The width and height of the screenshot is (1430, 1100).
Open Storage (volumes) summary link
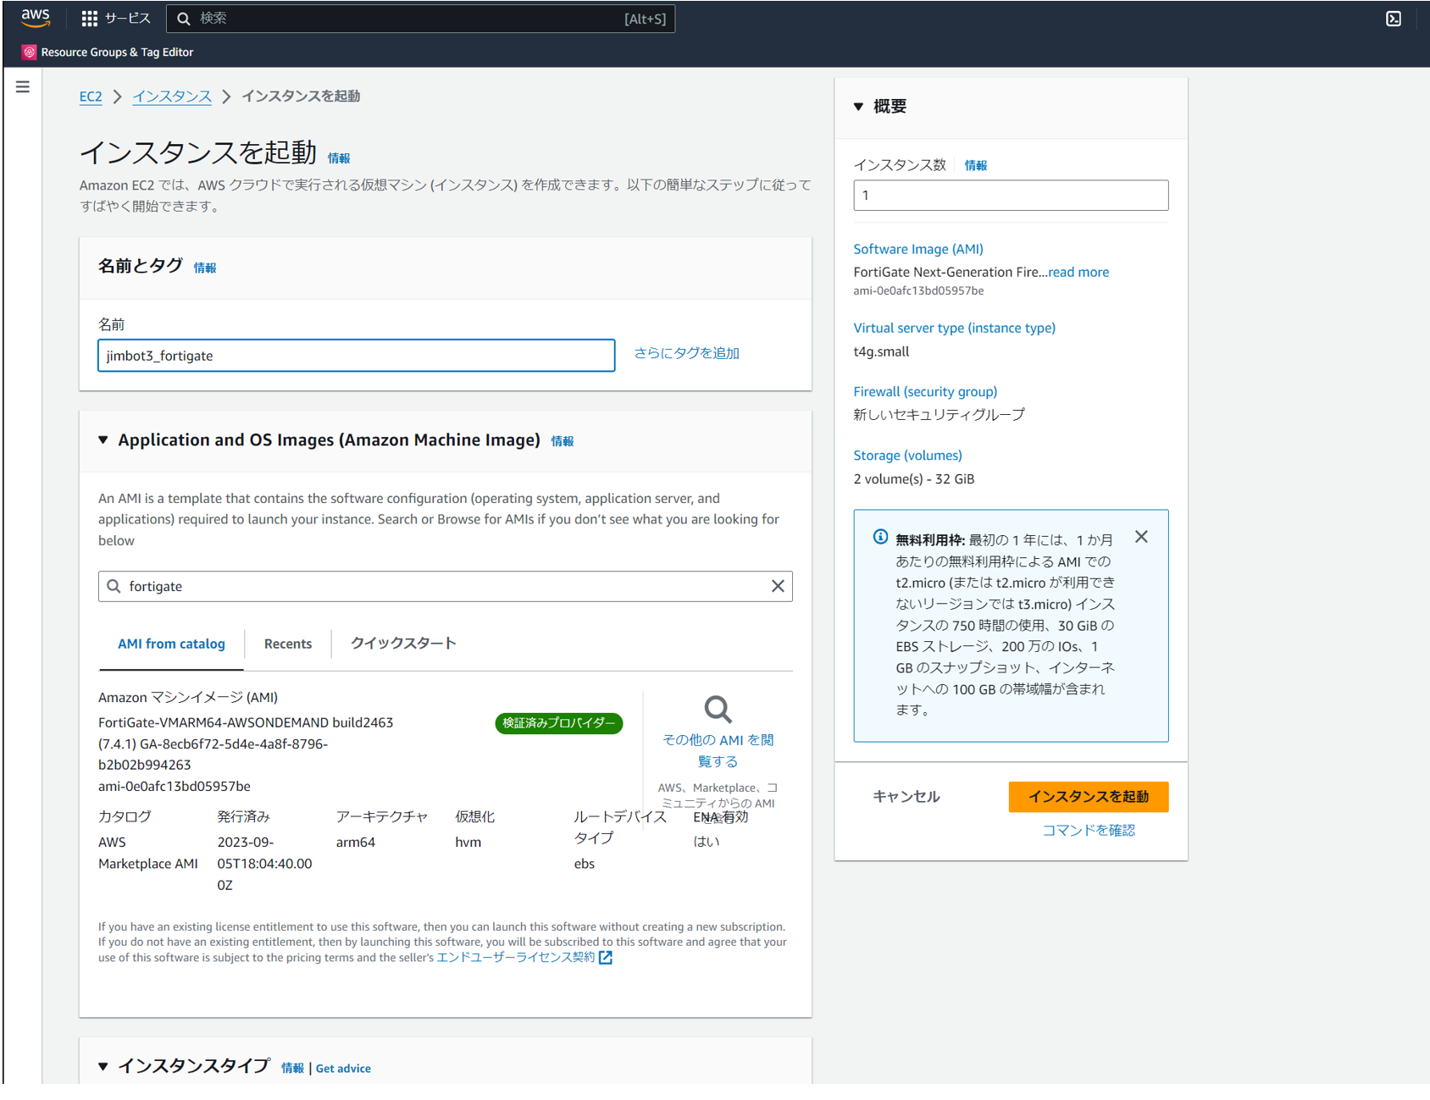907,456
